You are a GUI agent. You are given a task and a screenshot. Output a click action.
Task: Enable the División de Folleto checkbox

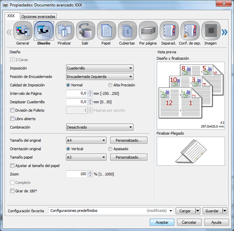tap(12, 110)
